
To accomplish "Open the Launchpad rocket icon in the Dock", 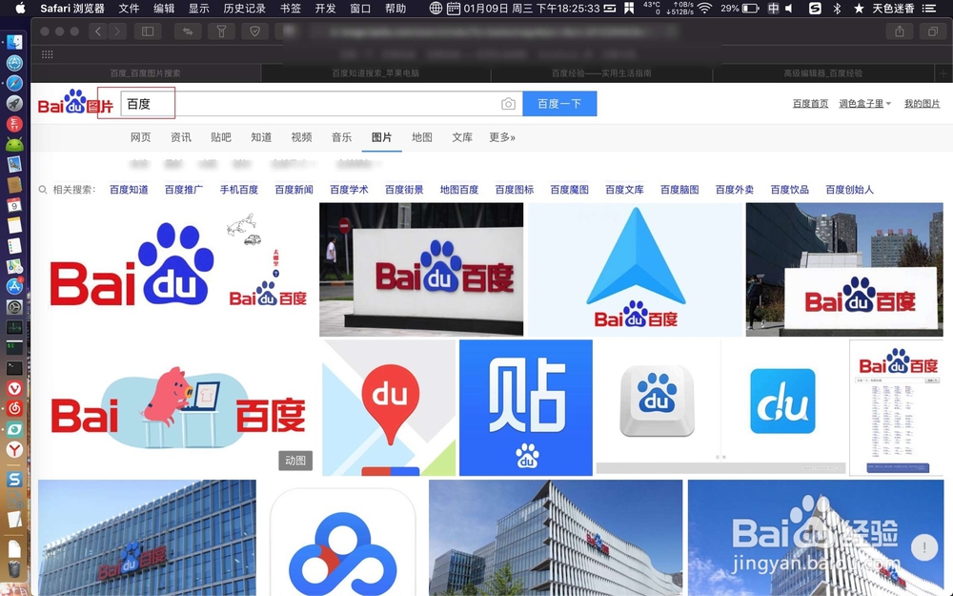I will 14,103.
